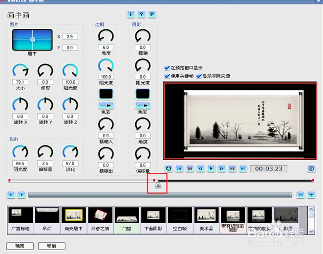Click the 修剪 crop knob
Screen dimensions: 323x254
tap(45, 71)
